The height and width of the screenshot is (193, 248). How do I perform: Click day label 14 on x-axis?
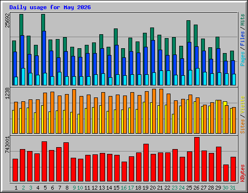109,188
